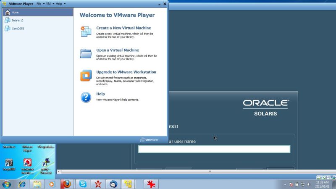Click the Solaris user name input field

(x=214, y=149)
